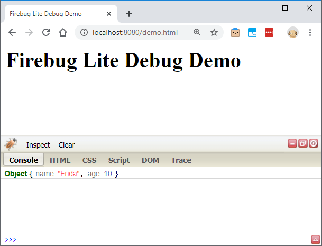Open the Script tab
This screenshot has height=246, width=322.
click(119, 160)
